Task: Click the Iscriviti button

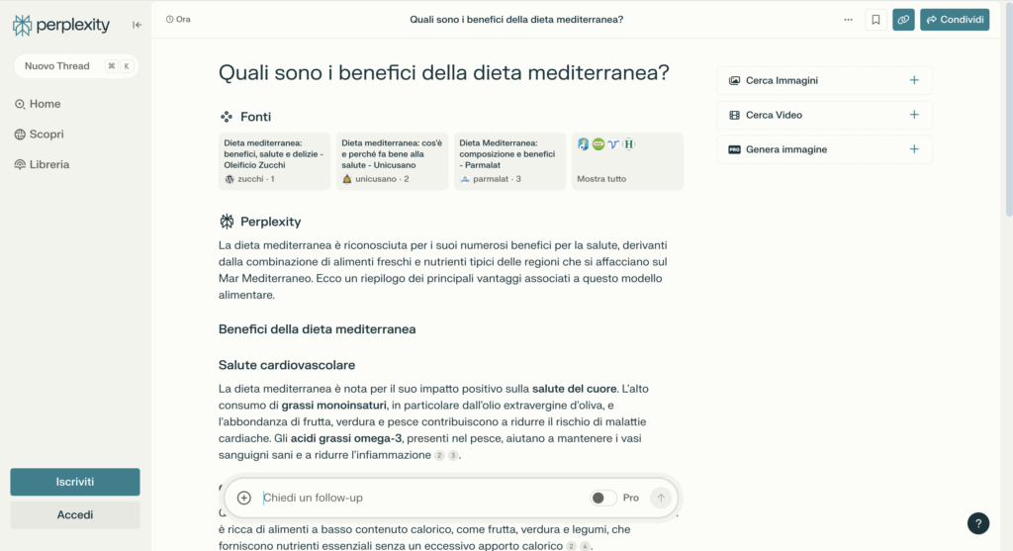Action: [x=75, y=482]
